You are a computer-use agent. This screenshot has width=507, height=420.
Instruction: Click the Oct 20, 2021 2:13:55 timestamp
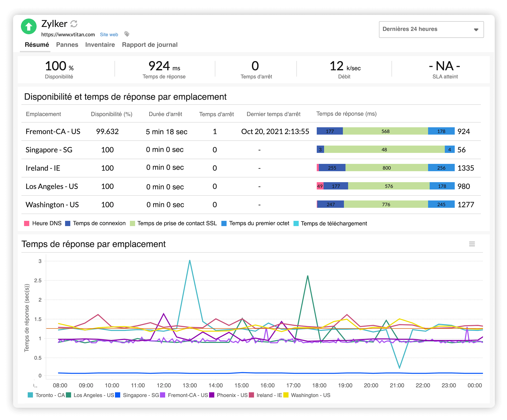click(275, 131)
